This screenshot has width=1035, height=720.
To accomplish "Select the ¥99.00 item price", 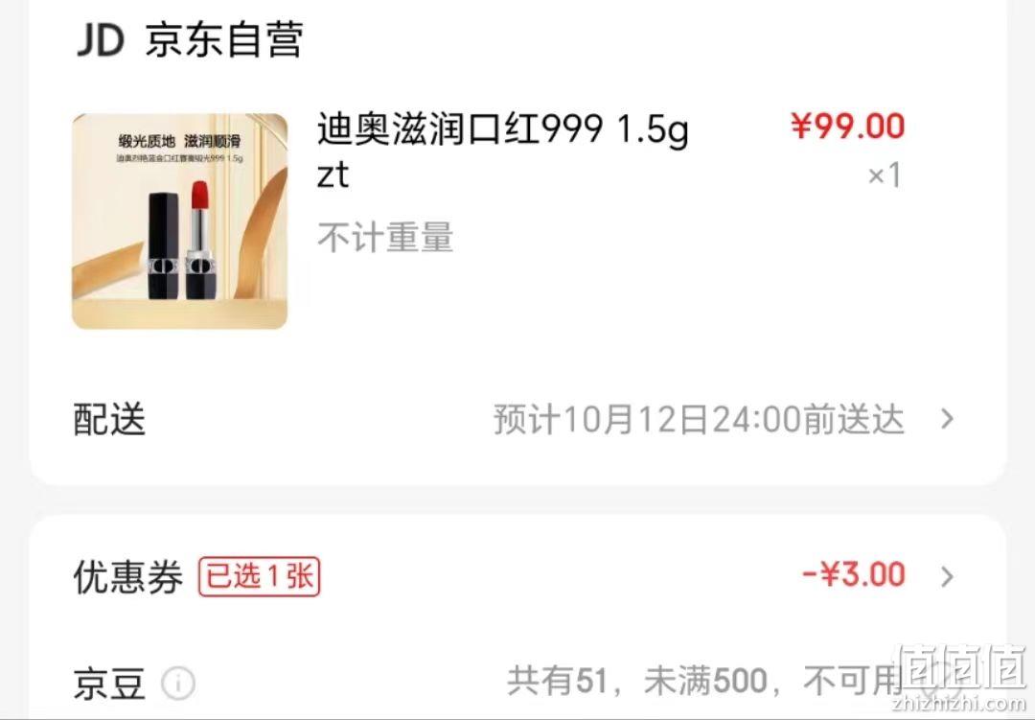I will click(x=847, y=127).
